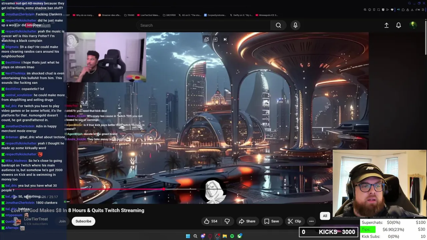Open the Windows Start button

(x=188, y=236)
